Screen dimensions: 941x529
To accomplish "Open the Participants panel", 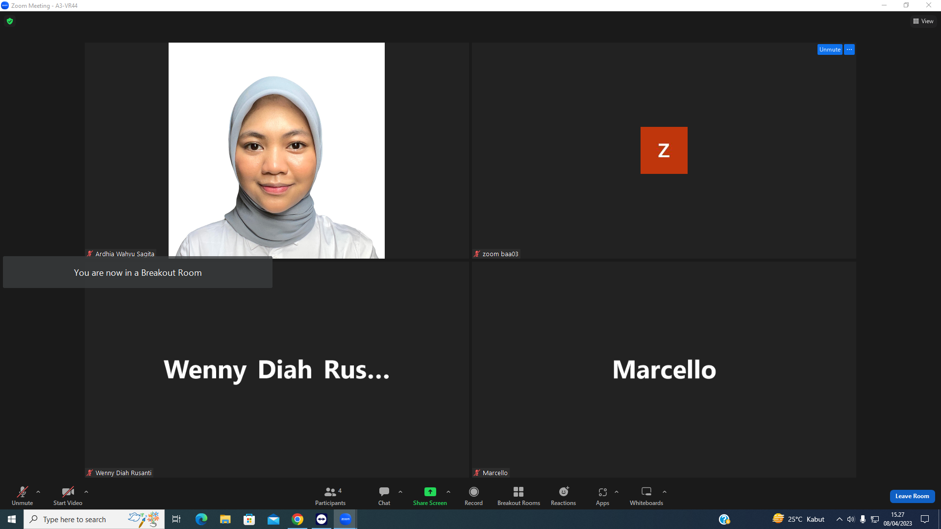I will (330, 496).
